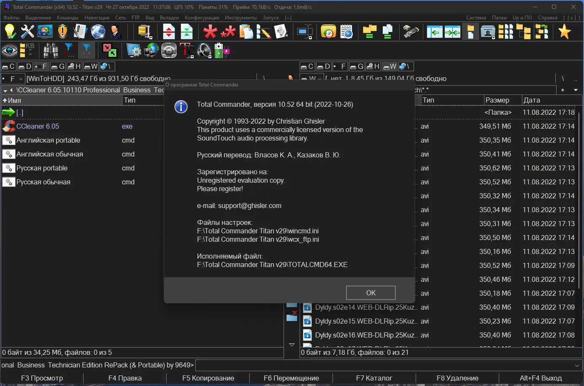Screen dimensions: 584x386
Task: Click the TT font settings icon
Action: coord(187,51)
